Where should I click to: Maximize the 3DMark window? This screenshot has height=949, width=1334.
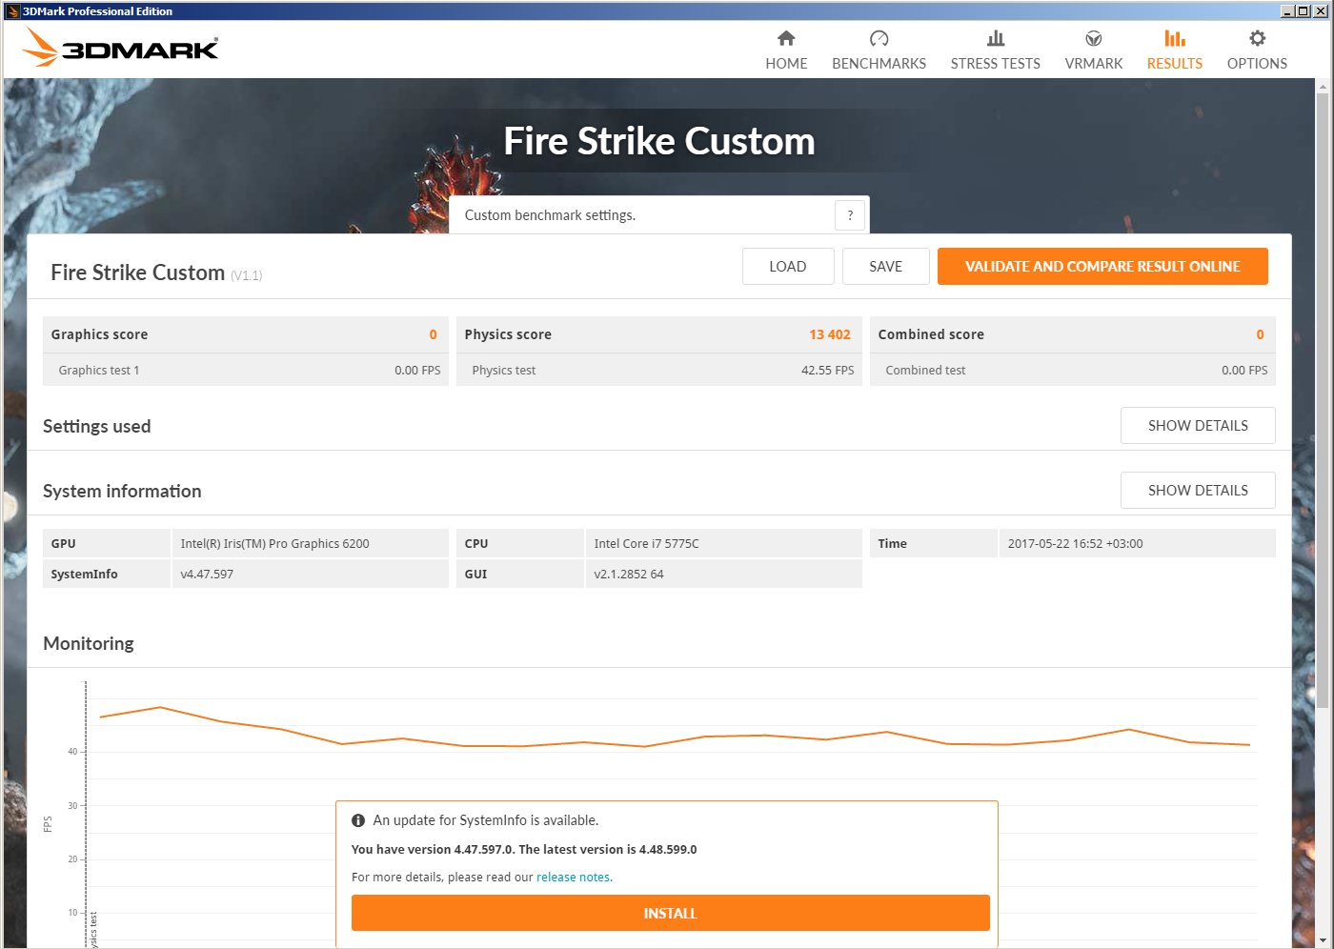click(x=1303, y=11)
